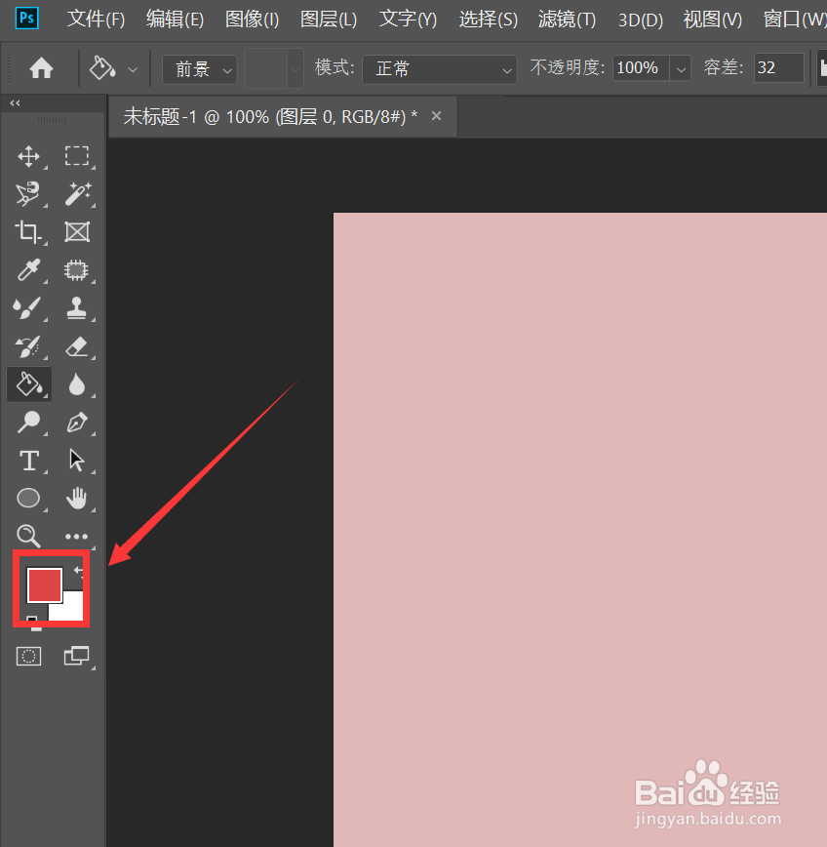827x847 pixels.
Task: Swap foreground and background colors
Action: [x=79, y=571]
